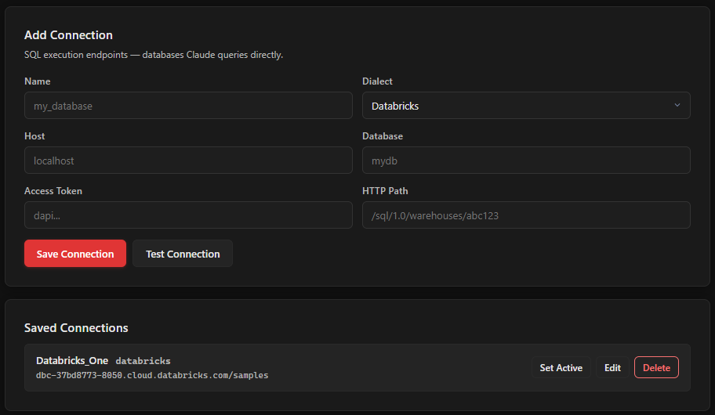Click the Add Connection heading
Screen dimensions: 715x415
[68, 35]
